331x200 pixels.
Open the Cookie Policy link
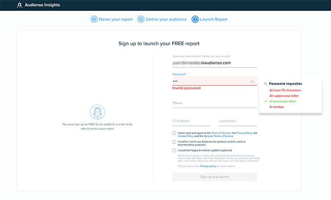[x=187, y=136]
